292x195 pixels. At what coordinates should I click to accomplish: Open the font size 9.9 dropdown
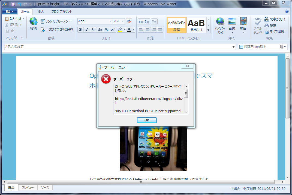point(123,21)
